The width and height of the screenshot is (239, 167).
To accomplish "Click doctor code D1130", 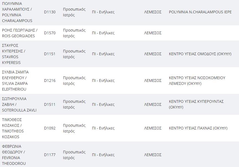I will coord(50,12).
